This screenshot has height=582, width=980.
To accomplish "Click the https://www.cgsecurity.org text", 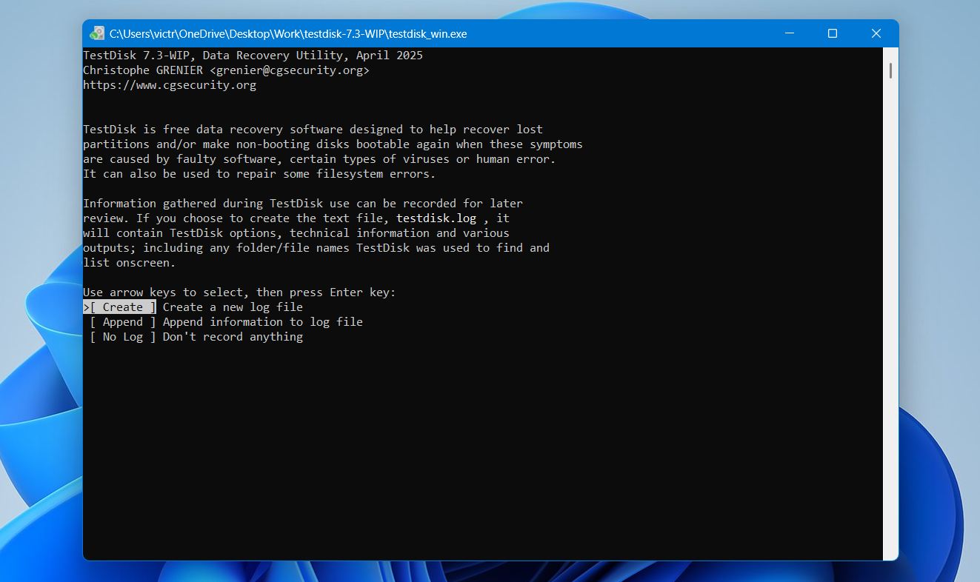I will coord(170,85).
